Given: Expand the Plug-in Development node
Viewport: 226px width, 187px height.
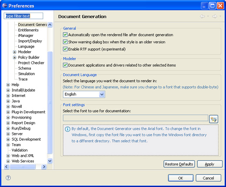Looking at the screenshot, I should point(8,112).
